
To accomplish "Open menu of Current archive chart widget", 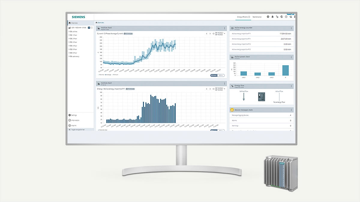I will click(224, 28).
